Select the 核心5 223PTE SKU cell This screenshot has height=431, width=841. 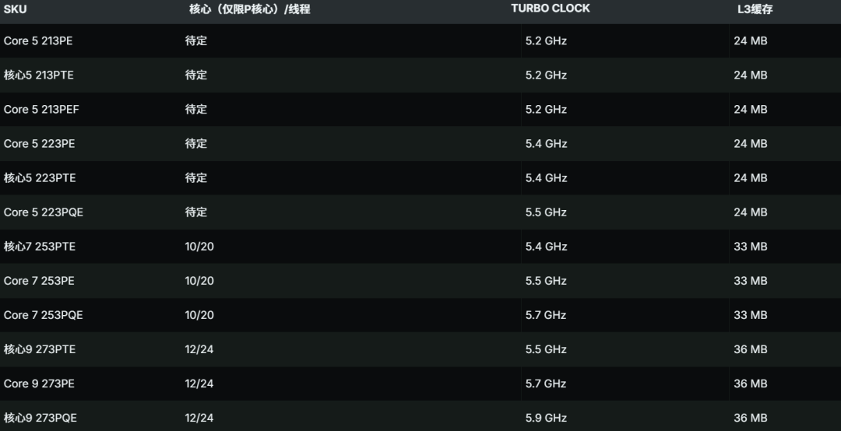click(40, 177)
